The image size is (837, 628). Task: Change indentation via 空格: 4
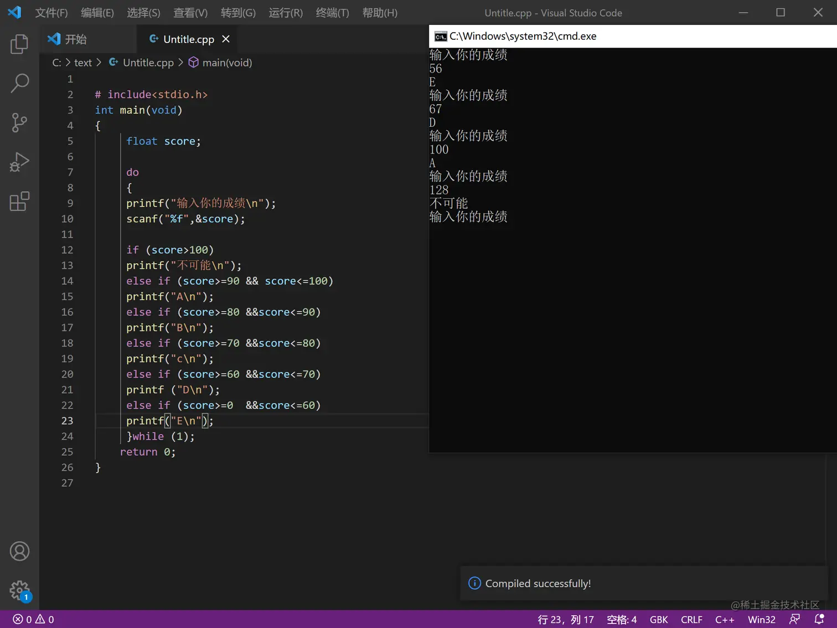point(622,619)
